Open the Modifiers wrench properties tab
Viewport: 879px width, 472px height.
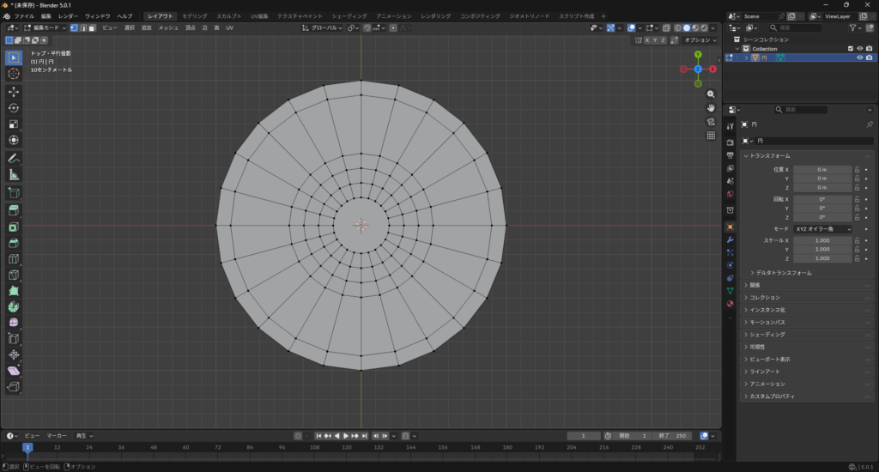click(x=730, y=239)
